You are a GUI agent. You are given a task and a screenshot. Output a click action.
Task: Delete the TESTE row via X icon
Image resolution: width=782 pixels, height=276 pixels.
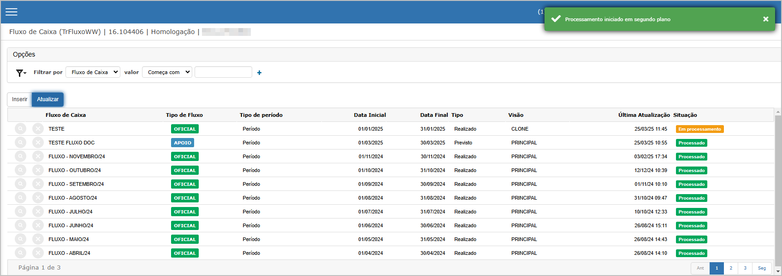pyautogui.click(x=38, y=129)
